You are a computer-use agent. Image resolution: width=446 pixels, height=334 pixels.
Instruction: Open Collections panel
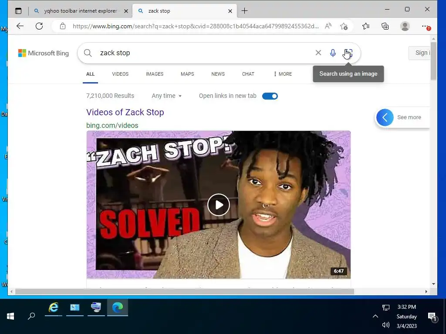coord(385,27)
